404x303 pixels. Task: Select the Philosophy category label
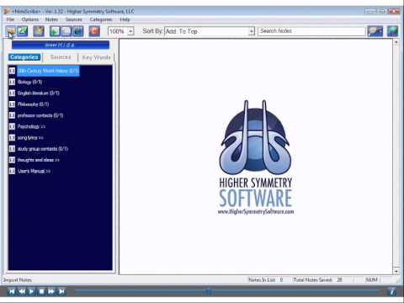click(x=33, y=104)
